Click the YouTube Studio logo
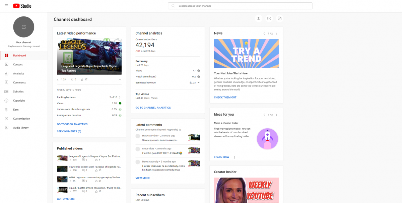The height and width of the screenshot is (203, 402). (22, 6)
